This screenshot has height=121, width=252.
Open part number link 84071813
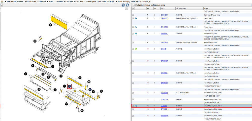click(x=164, y=15)
